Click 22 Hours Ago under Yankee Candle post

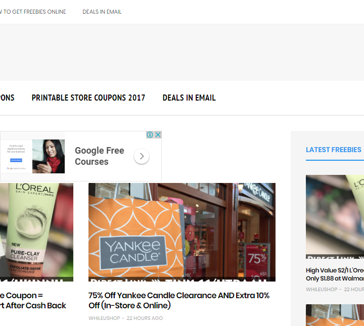tap(145, 318)
